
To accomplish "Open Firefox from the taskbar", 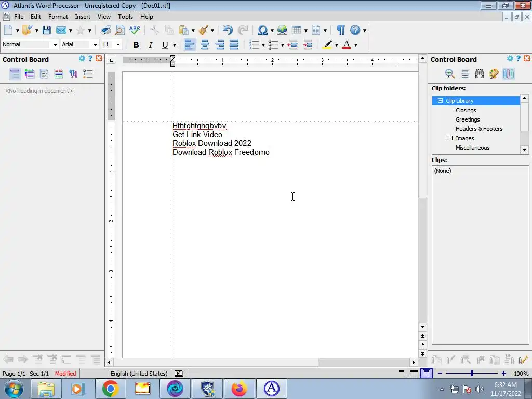I will (x=239, y=389).
